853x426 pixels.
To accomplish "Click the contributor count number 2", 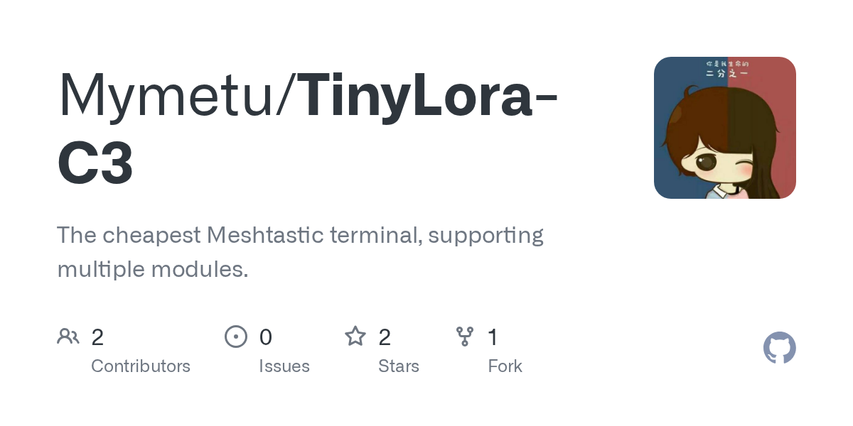I will point(97,337).
